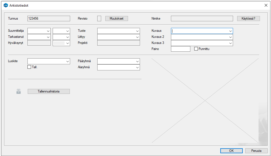Click the G4 application icon in title bar

pyautogui.click(x=6, y=5)
